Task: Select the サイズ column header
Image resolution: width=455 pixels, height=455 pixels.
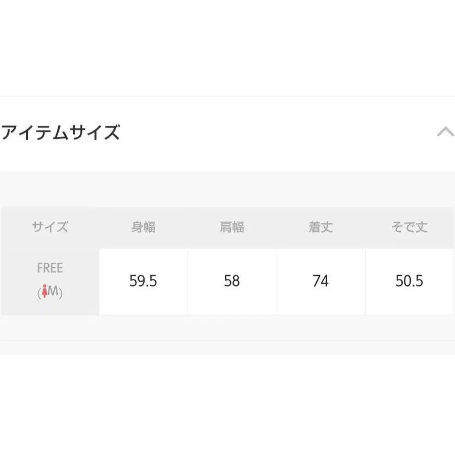Action: 50,227
